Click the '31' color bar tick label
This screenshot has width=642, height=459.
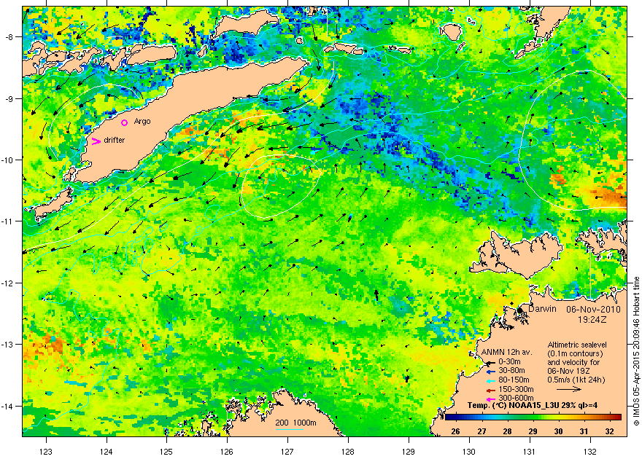click(584, 431)
